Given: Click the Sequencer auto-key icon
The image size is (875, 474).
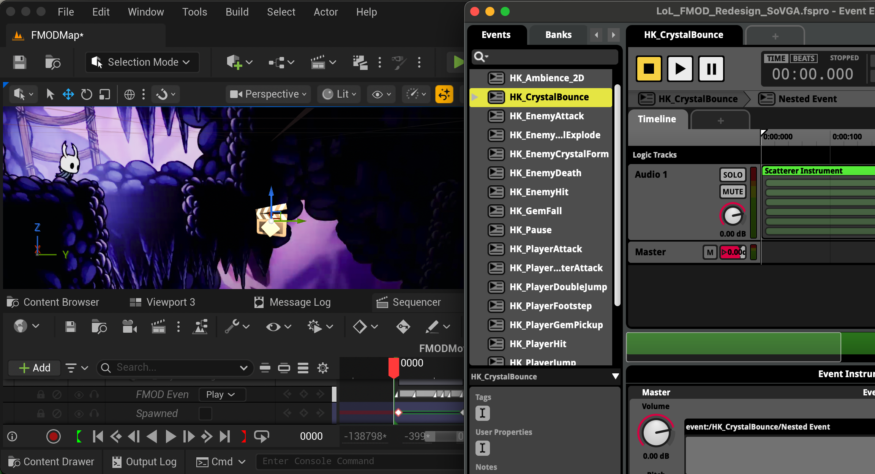Looking at the screenshot, I should tap(403, 327).
